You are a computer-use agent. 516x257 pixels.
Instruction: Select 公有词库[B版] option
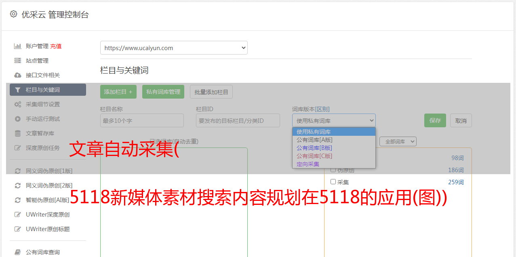334,148
